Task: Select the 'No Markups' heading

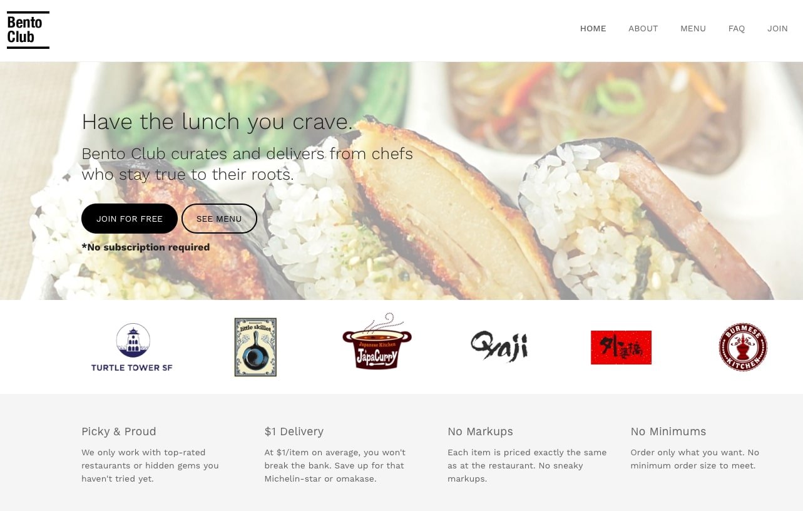Action: [x=480, y=431]
